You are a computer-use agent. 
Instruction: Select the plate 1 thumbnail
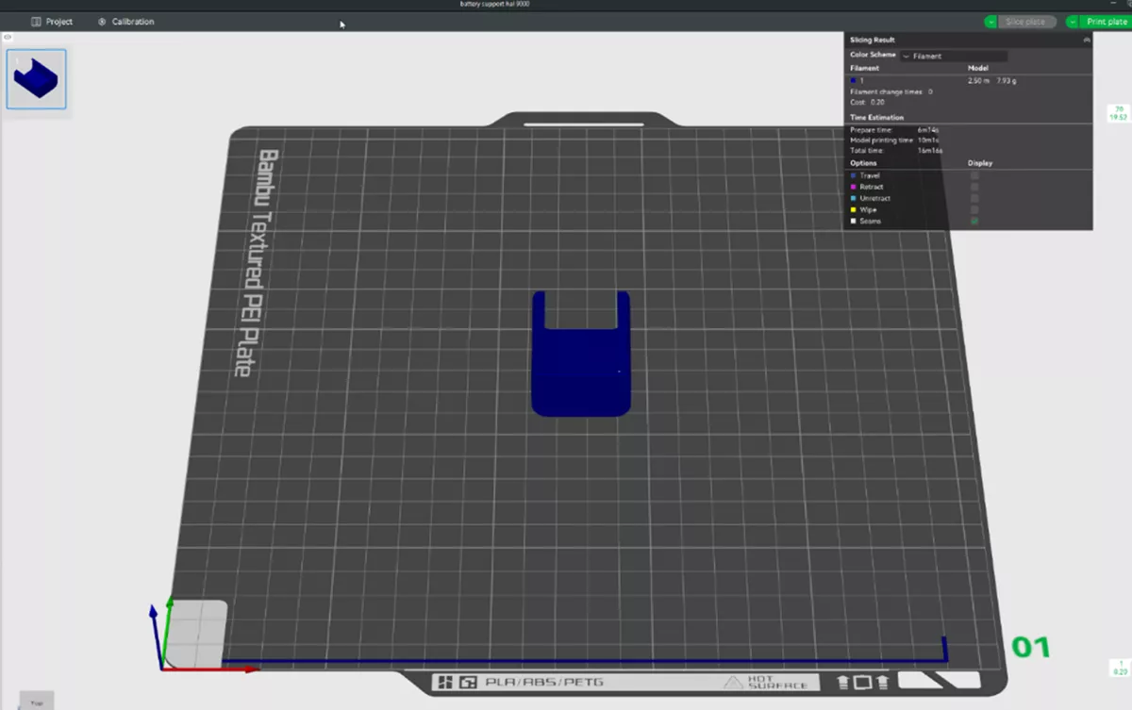click(x=37, y=79)
